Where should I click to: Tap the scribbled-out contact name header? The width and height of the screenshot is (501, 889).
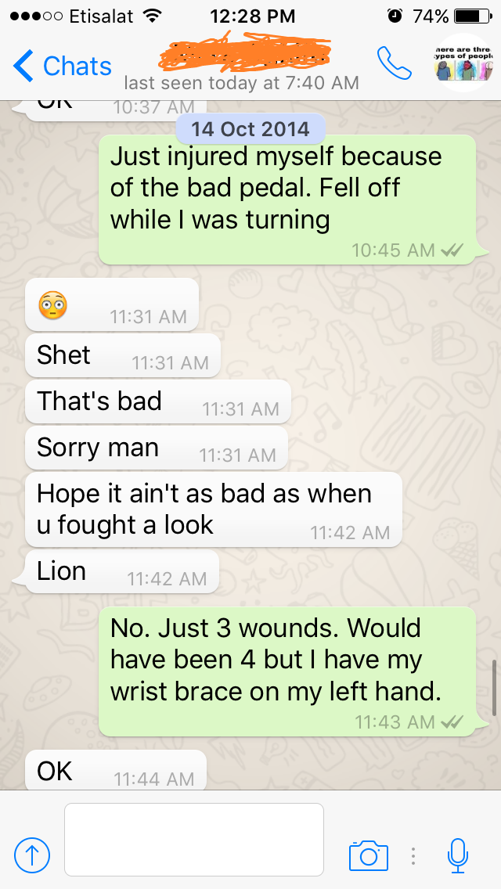pyautogui.click(x=246, y=50)
